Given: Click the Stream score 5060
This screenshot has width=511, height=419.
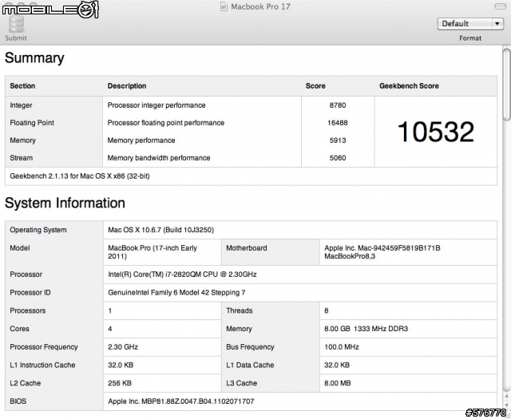Looking at the screenshot, I should tap(338, 158).
